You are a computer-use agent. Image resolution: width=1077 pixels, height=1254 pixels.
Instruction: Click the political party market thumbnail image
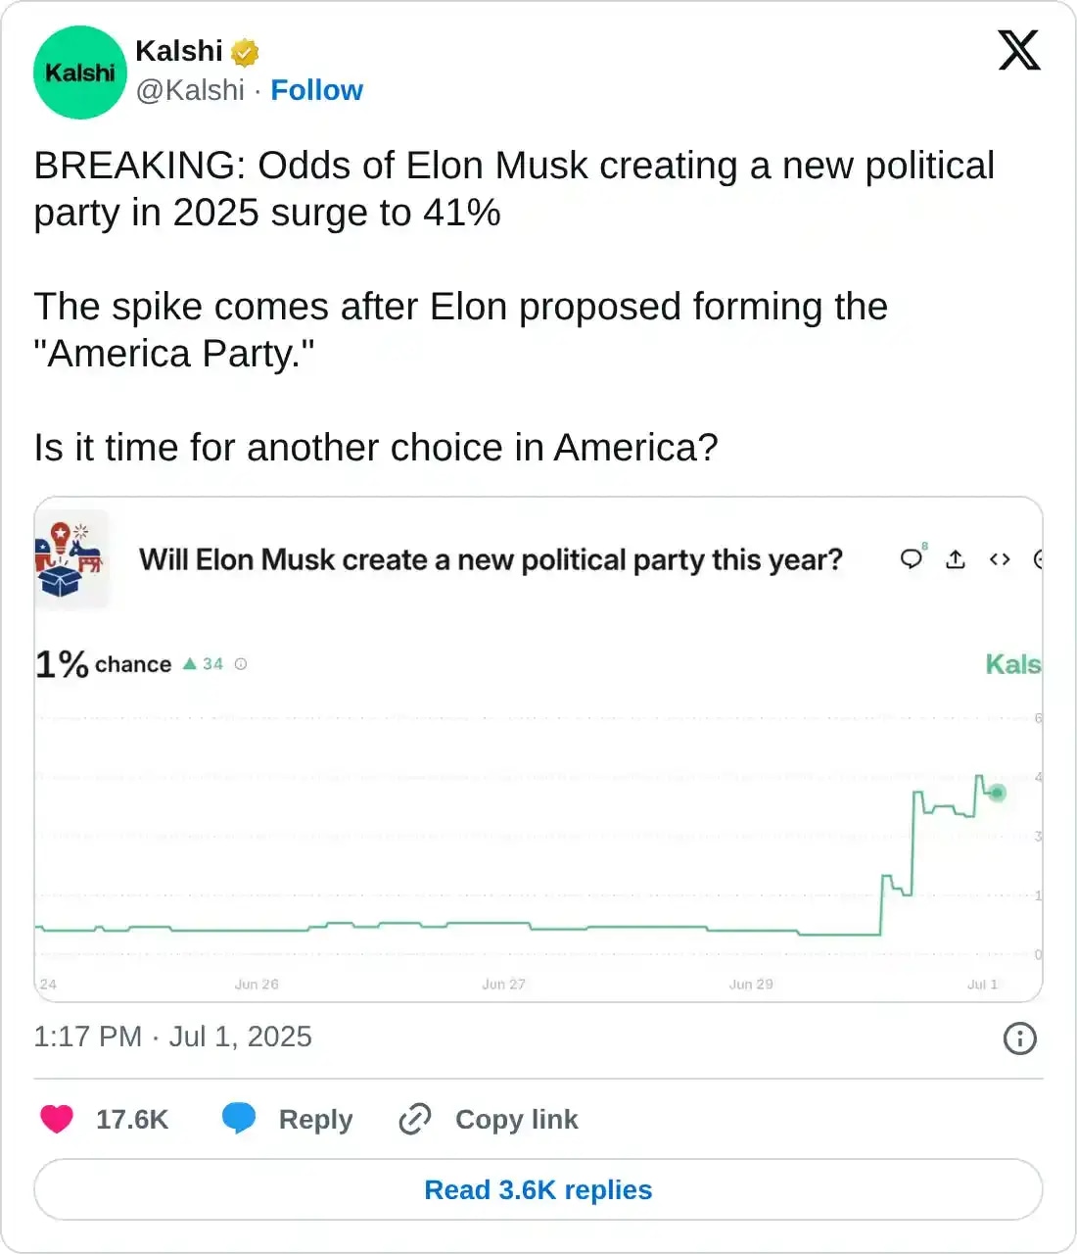pyautogui.click(x=70, y=559)
